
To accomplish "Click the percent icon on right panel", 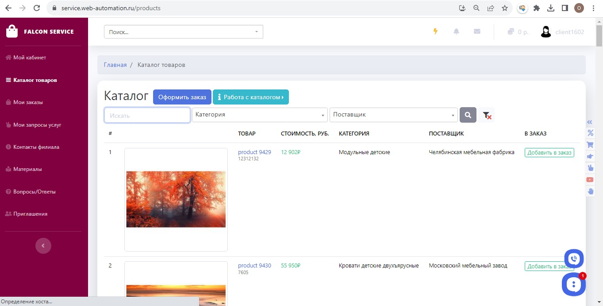I will 590,133.
